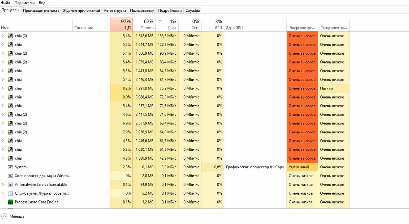Switch to the Журнал приложений tab

(81, 10)
